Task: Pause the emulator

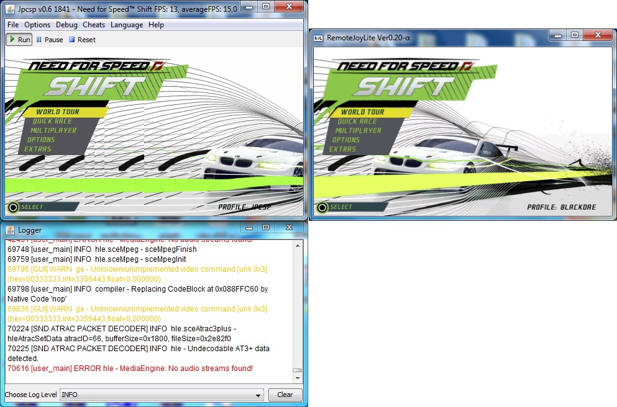Action: pyautogui.click(x=49, y=40)
